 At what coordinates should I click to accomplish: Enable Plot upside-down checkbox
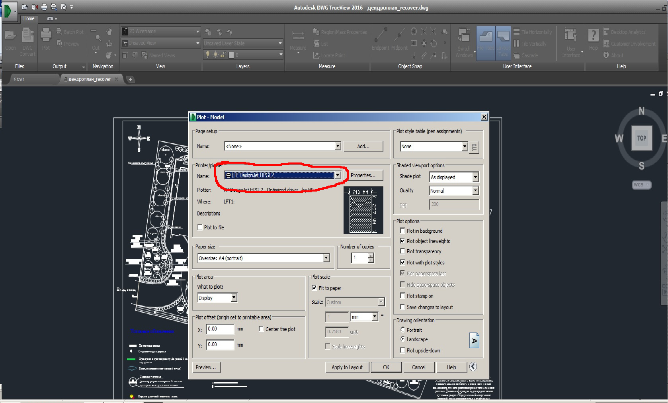(402, 350)
